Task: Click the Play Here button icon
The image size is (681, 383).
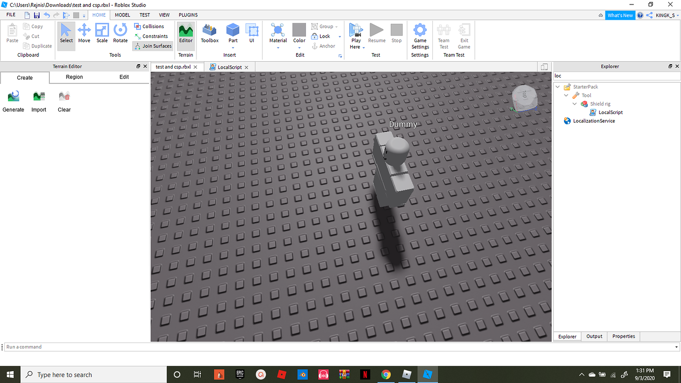Action: tap(356, 30)
